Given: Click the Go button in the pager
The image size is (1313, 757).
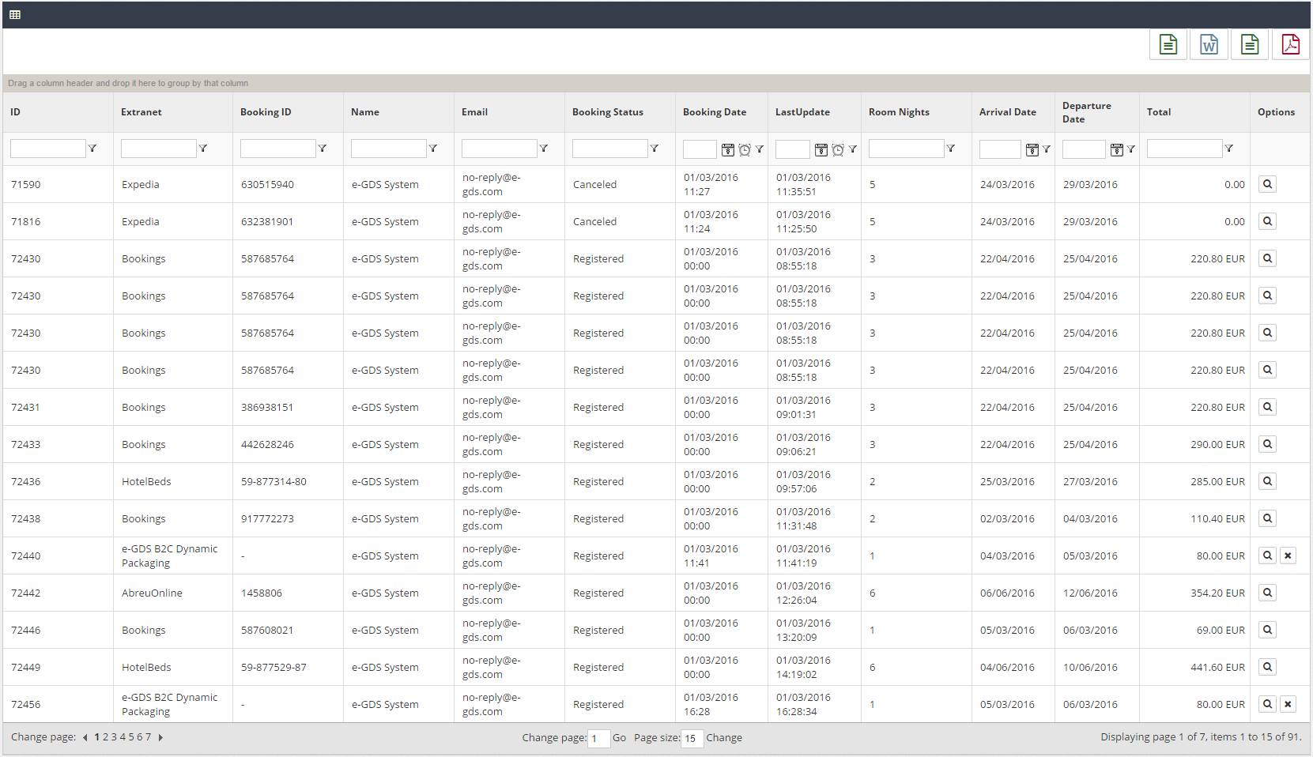Looking at the screenshot, I should point(619,738).
